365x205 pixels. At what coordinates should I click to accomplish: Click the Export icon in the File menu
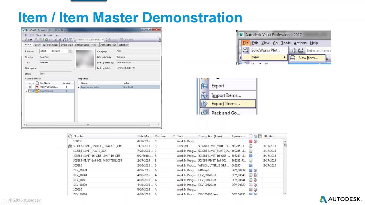204,86
